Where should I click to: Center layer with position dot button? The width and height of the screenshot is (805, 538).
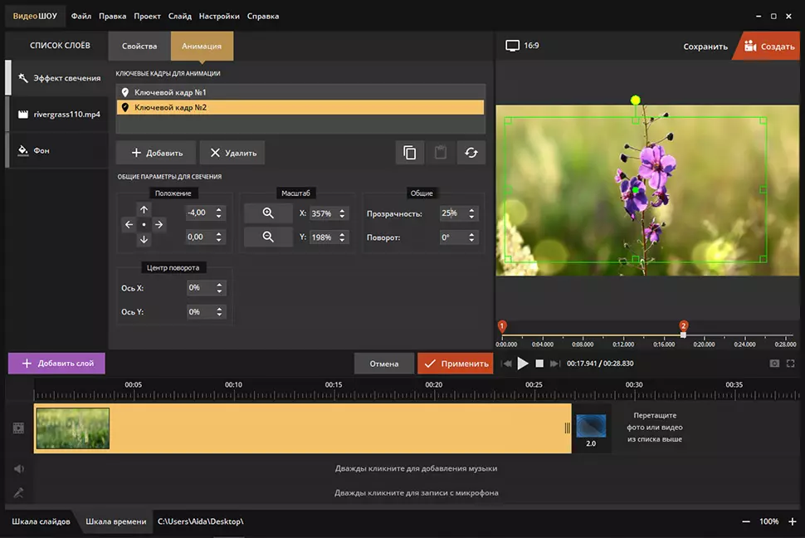(x=144, y=224)
